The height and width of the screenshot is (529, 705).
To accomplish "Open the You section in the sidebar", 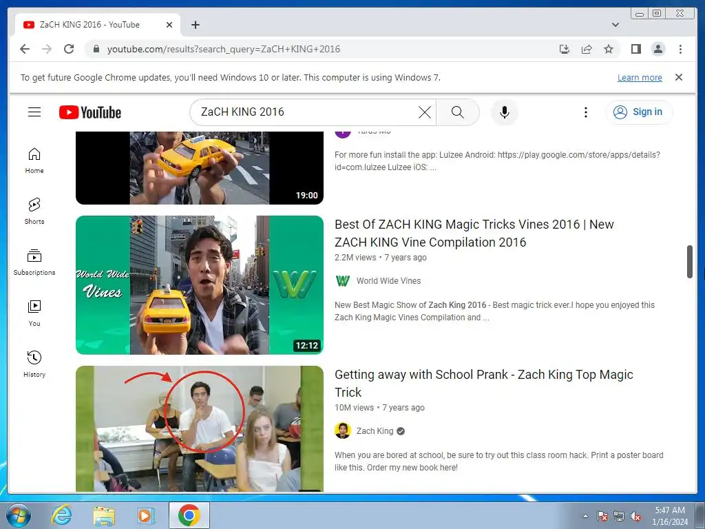I will pyautogui.click(x=34, y=313).
